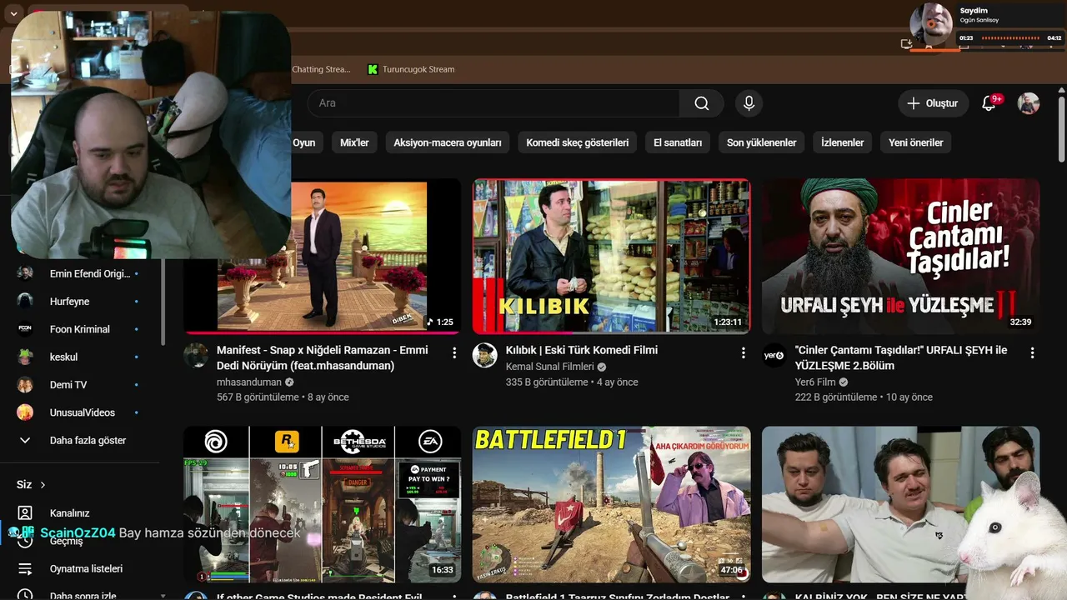Click the Saydim album art in media widget
The width and height of the screenshot is (1067, 600).
tap(931, 23)
